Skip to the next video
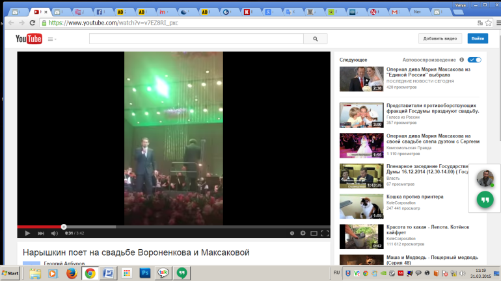 click(41, 233)
